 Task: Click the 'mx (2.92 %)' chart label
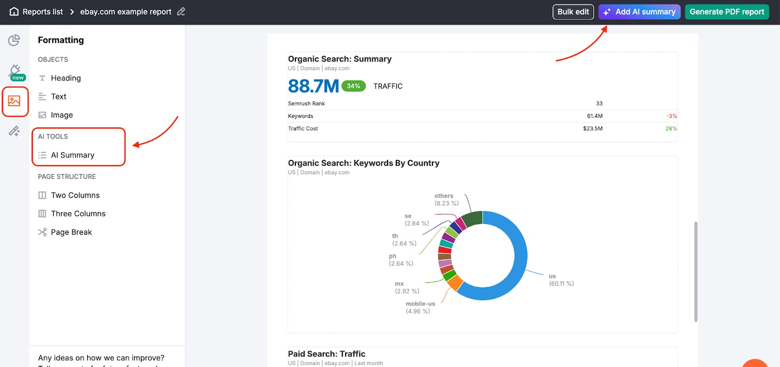[407, 288]
